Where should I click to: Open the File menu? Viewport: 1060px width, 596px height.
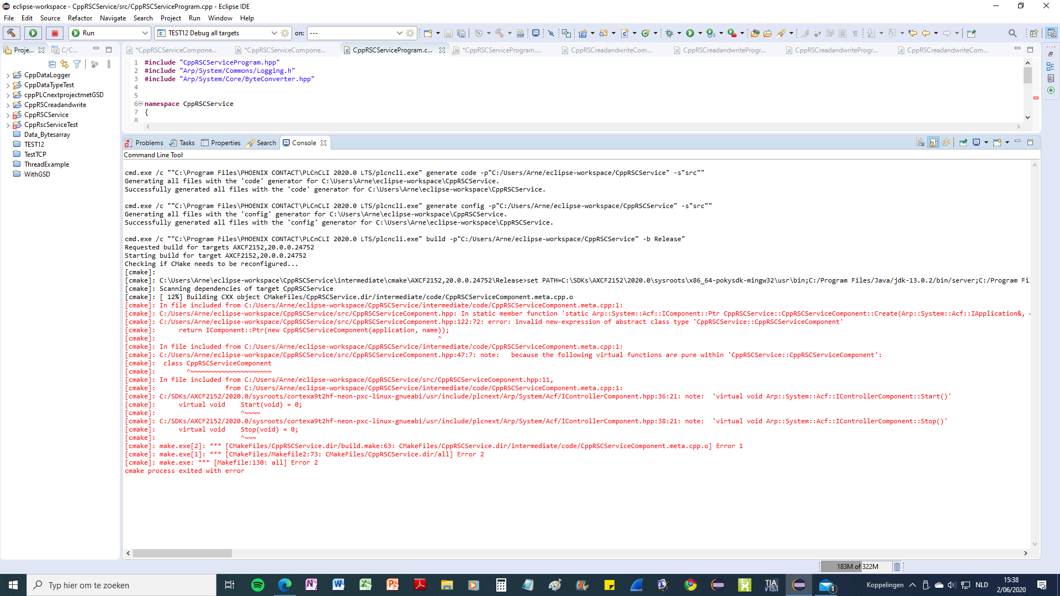click(9, 18)
